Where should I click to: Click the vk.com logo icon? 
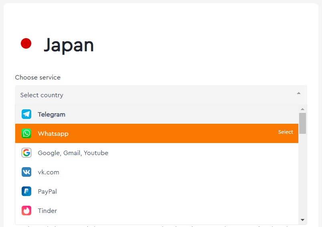[x=26, y=172]
